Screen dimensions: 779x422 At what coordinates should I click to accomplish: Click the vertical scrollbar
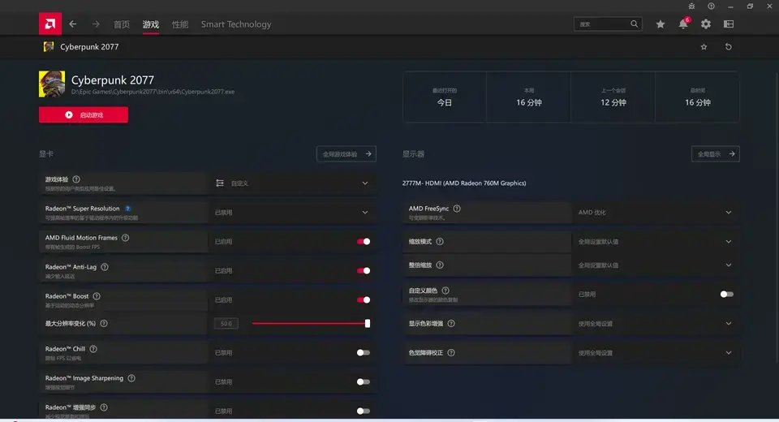coord(777,218)
